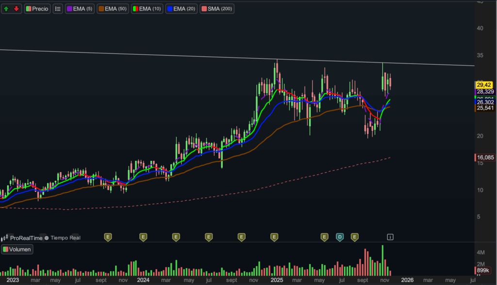
Task: Click the E earnings marker near January 2025
Action: point(274,237)
